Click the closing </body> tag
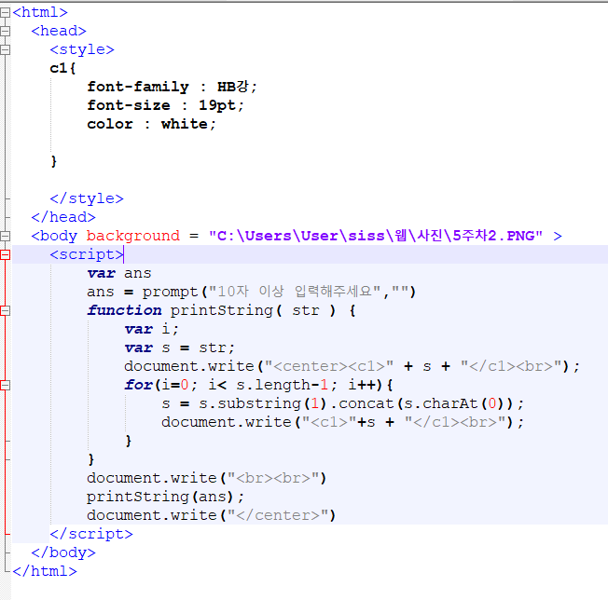The height and width of the screenshot is (600, 608). pyautogui.click(x=63, y=552)
